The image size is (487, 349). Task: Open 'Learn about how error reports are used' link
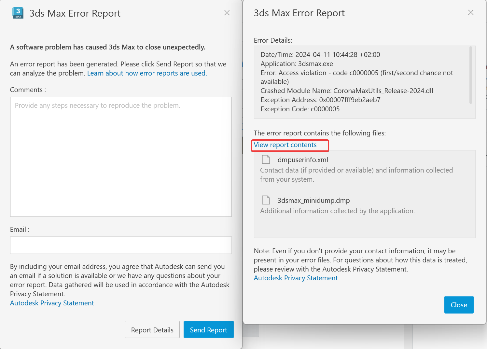click(147, 73)
